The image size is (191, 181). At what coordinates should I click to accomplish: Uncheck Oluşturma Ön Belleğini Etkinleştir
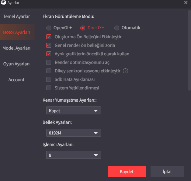click(49, 37)
